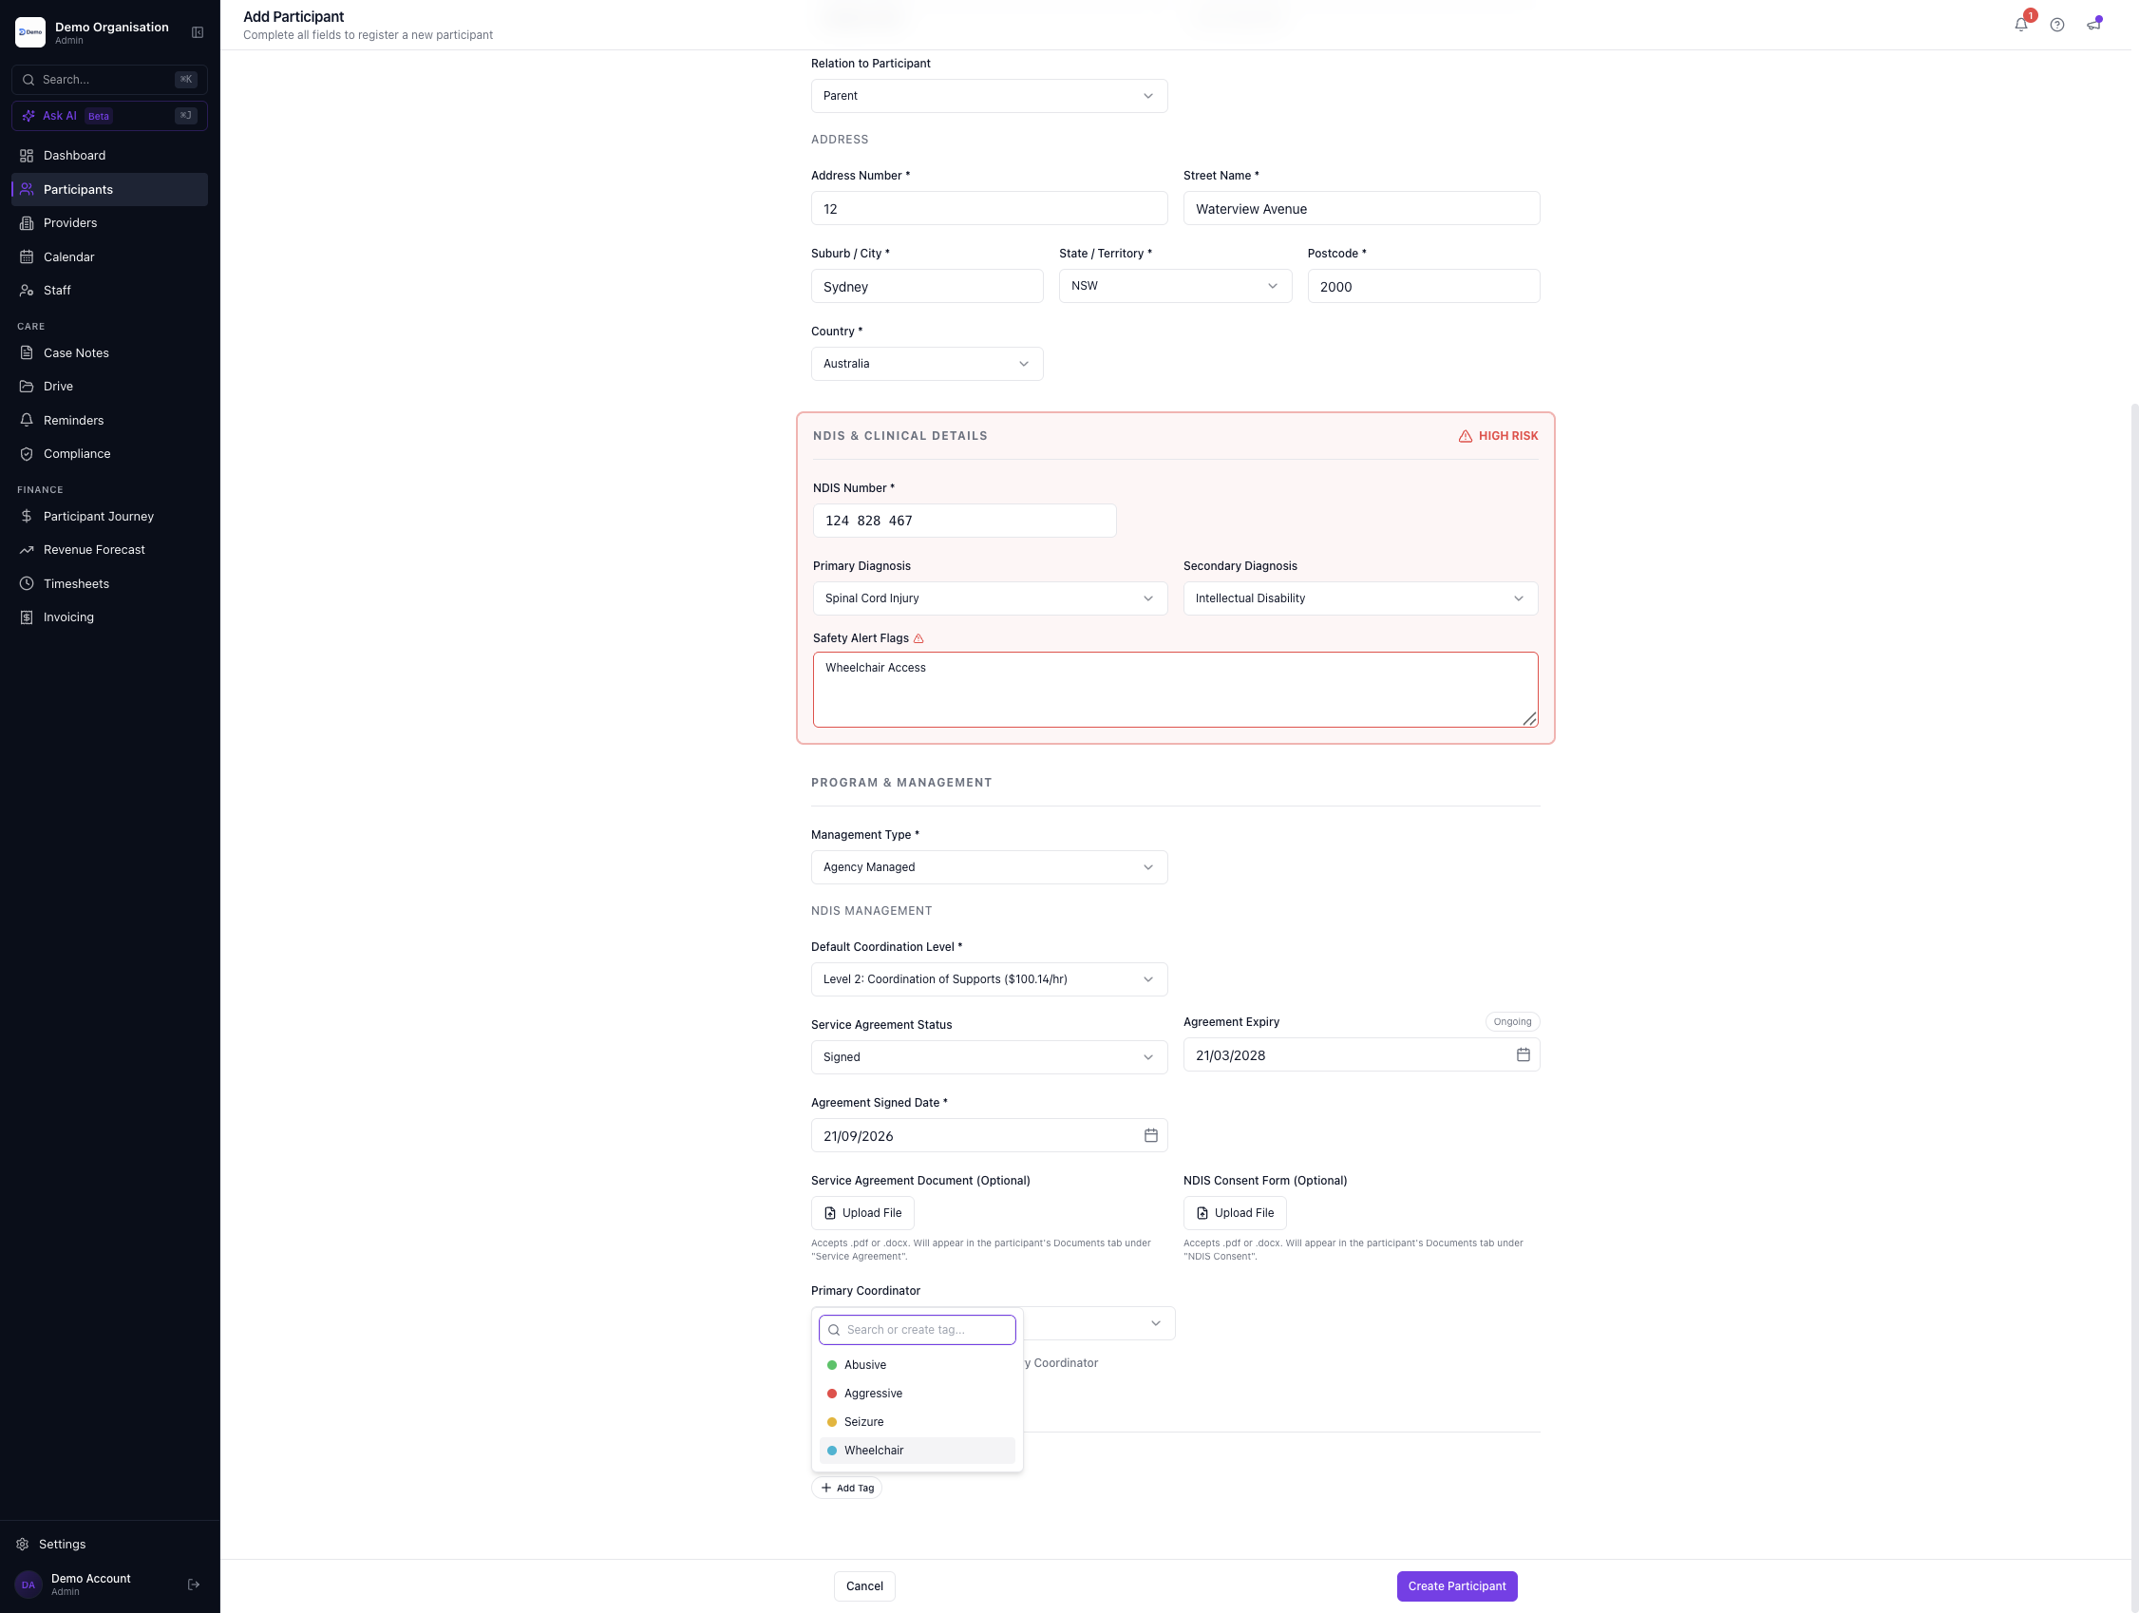Viewport: 2139px width, 1613px height.
Task: Upload Service Agreement Document file
Action: [861, 1213]
